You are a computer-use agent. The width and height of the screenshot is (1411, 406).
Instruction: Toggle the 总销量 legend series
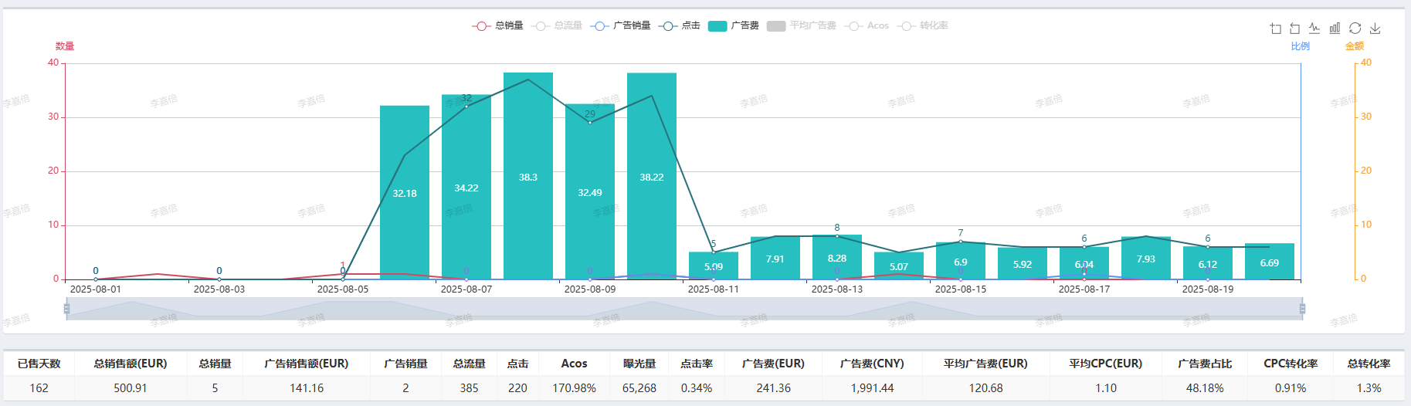(497, 25)
